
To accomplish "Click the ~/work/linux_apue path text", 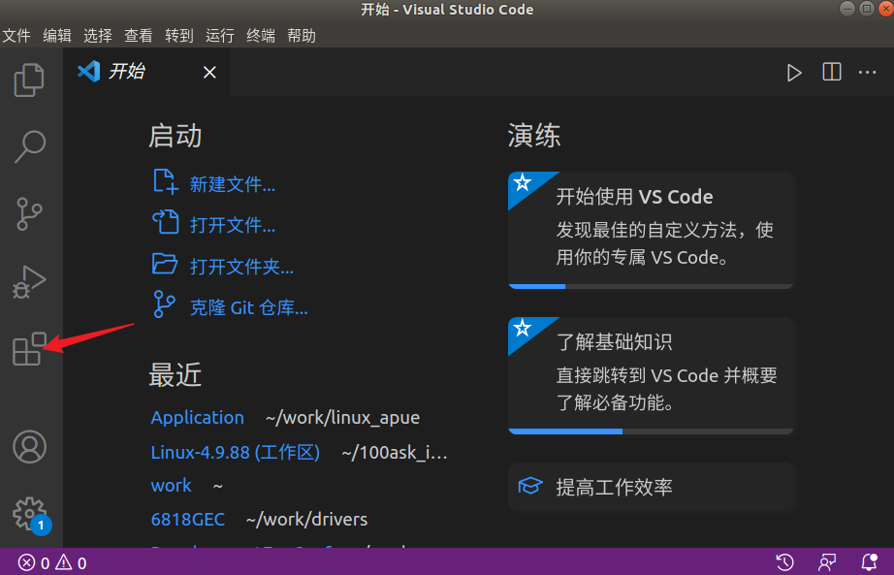I will (342, 418).
